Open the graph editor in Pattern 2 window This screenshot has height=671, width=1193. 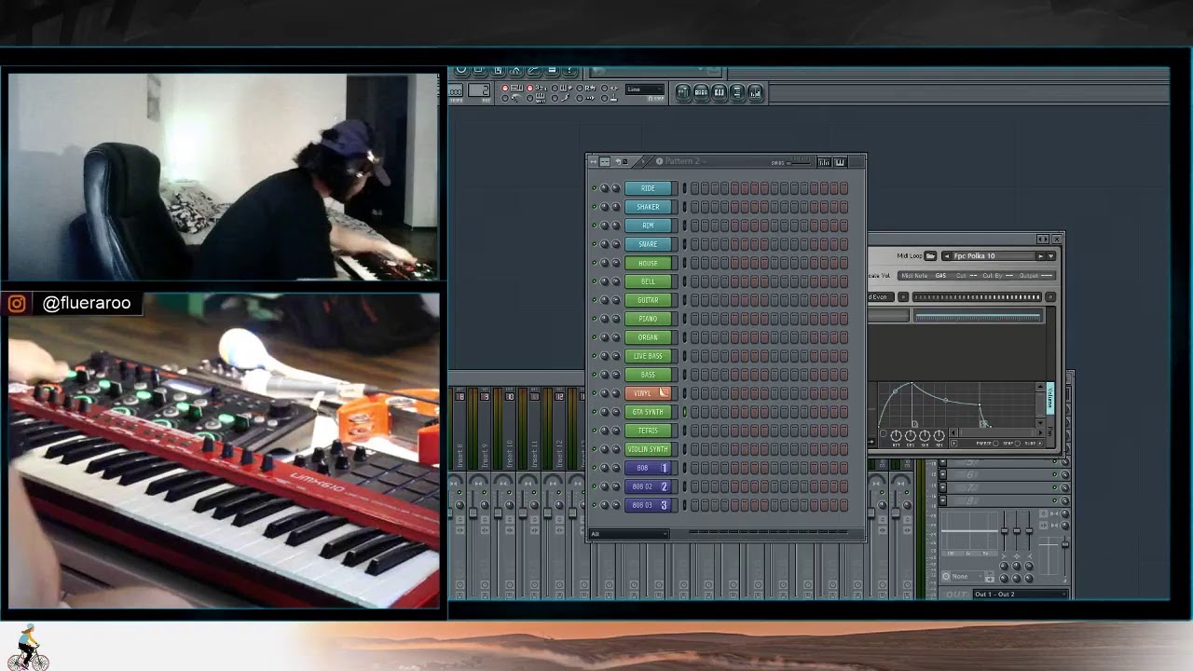(x=824, y=162)
